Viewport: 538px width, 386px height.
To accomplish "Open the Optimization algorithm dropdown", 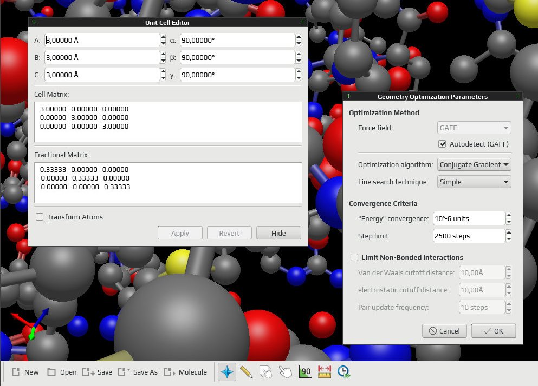I will pyautogui.click(x=474, y=164).
